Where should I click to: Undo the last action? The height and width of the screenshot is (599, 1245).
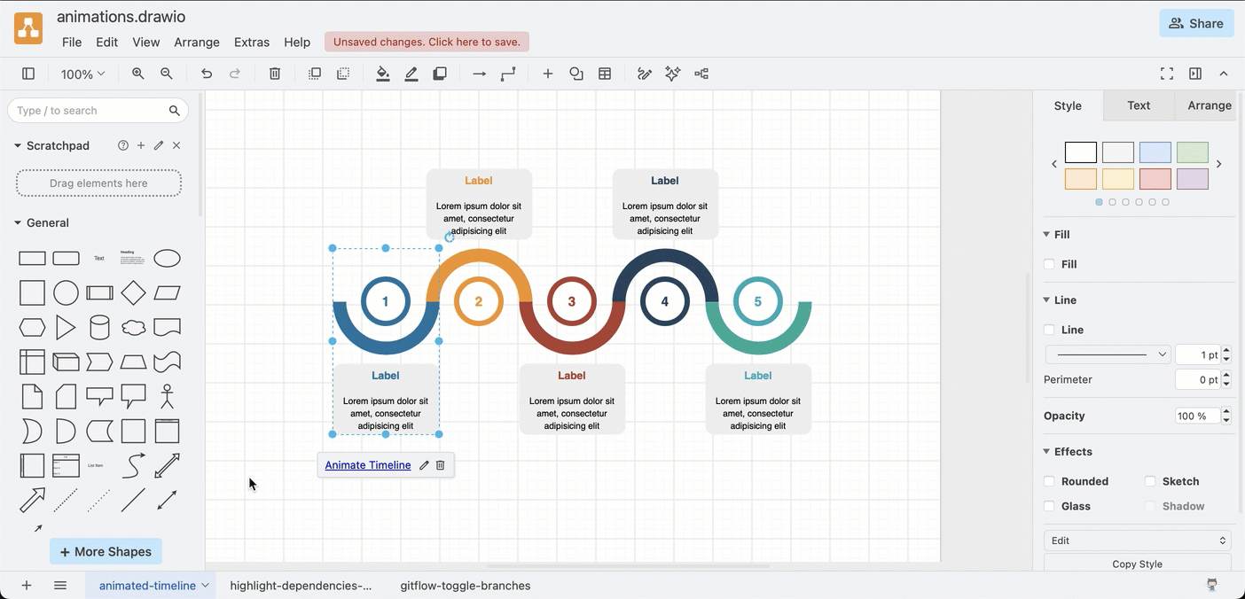click(x=207, y=74)
